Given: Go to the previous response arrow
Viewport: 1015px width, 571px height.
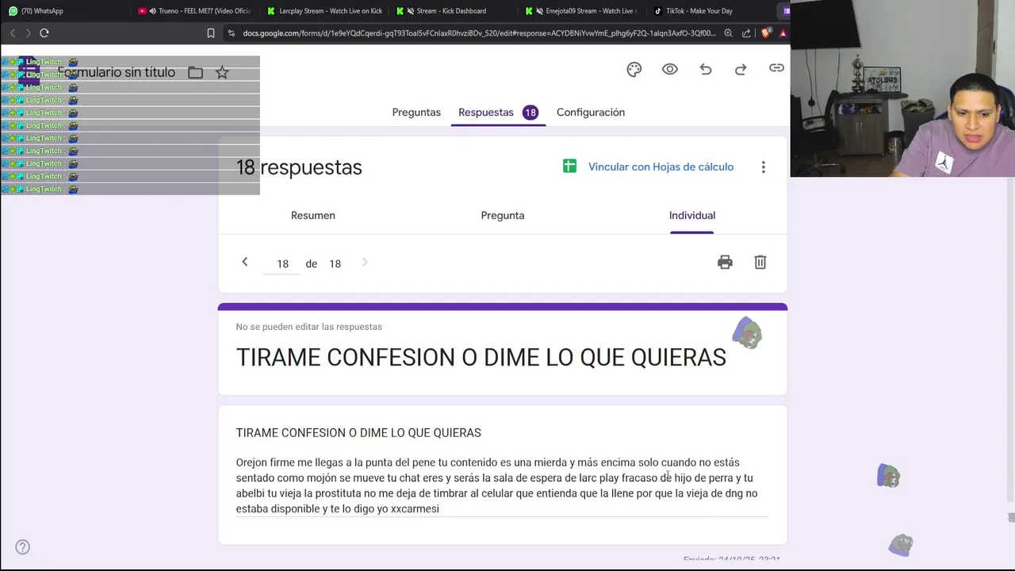Looking at the screenshot, I should click(245, 263).
